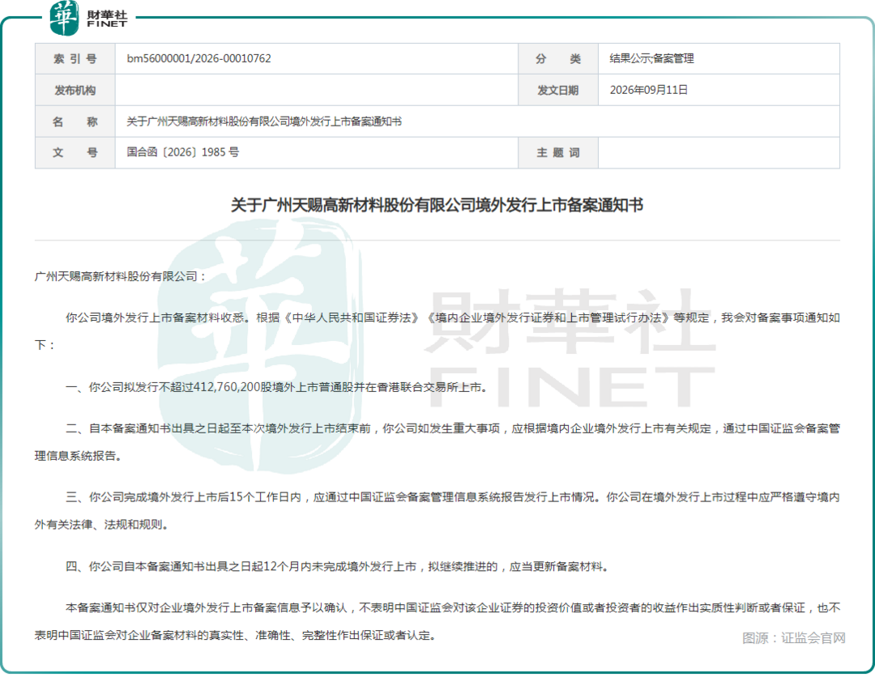Click the 结果公示;备案管理 category value
This screenshot has width=875, height=690.
[651, 58]
